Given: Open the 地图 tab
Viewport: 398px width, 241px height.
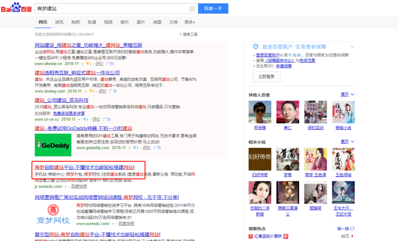Looking at the screenshot, I should click(x=157, y=22).
